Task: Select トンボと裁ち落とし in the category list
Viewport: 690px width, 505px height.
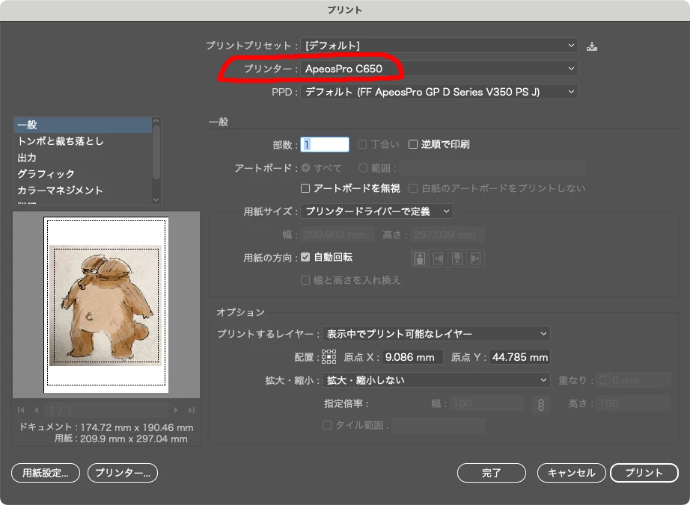Action: (x=83, y=141)
